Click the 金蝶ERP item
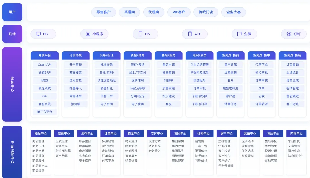The height and width of the screenshot is (178, 310). click(45, 72)
